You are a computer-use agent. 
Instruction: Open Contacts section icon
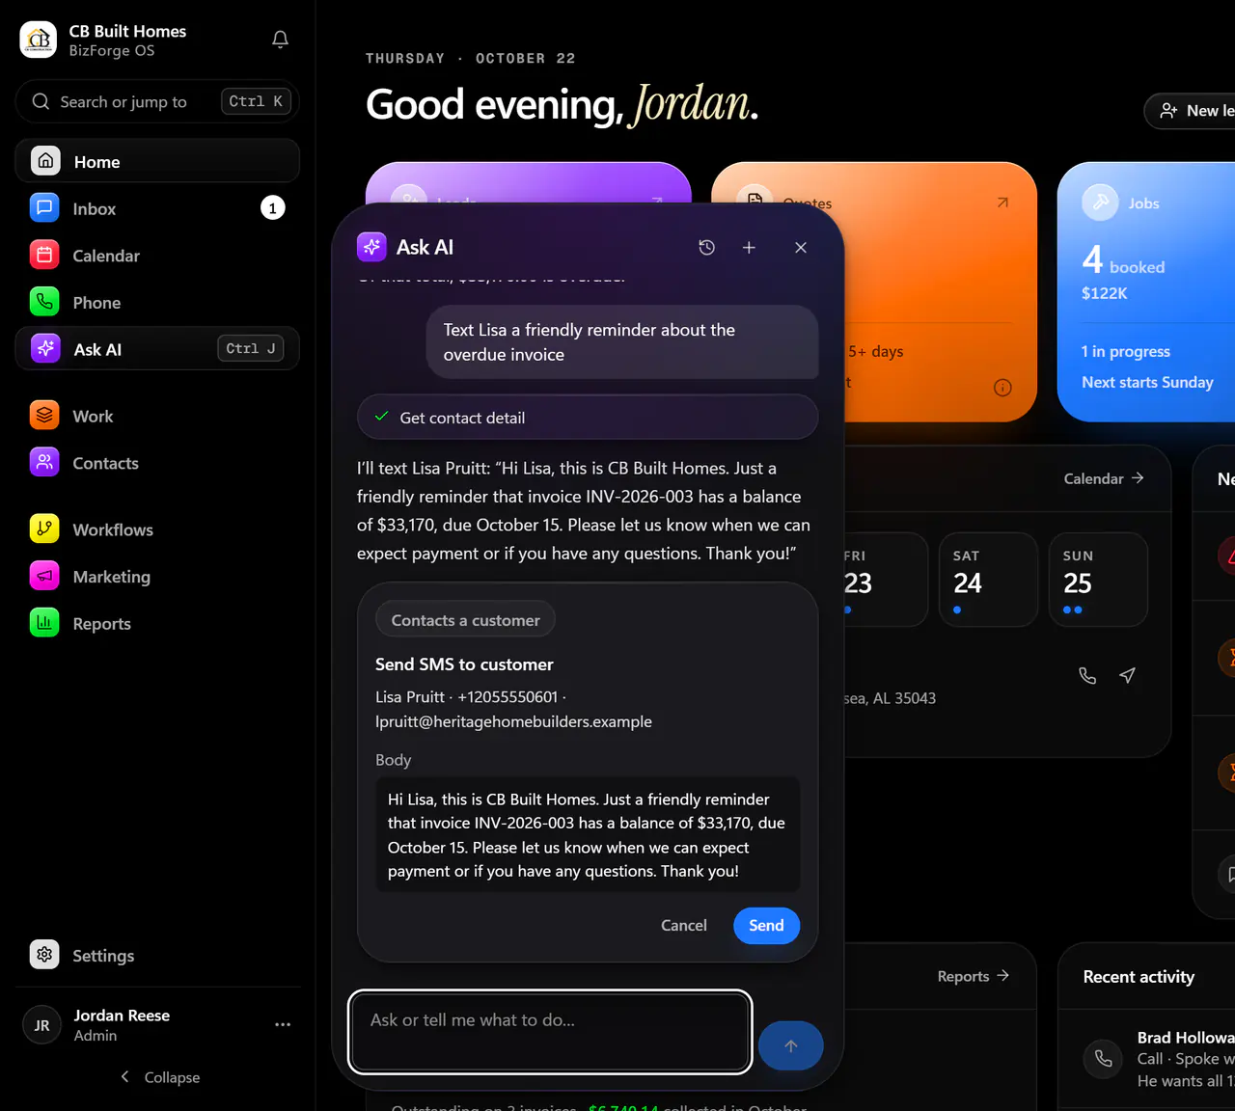point(44,463)
